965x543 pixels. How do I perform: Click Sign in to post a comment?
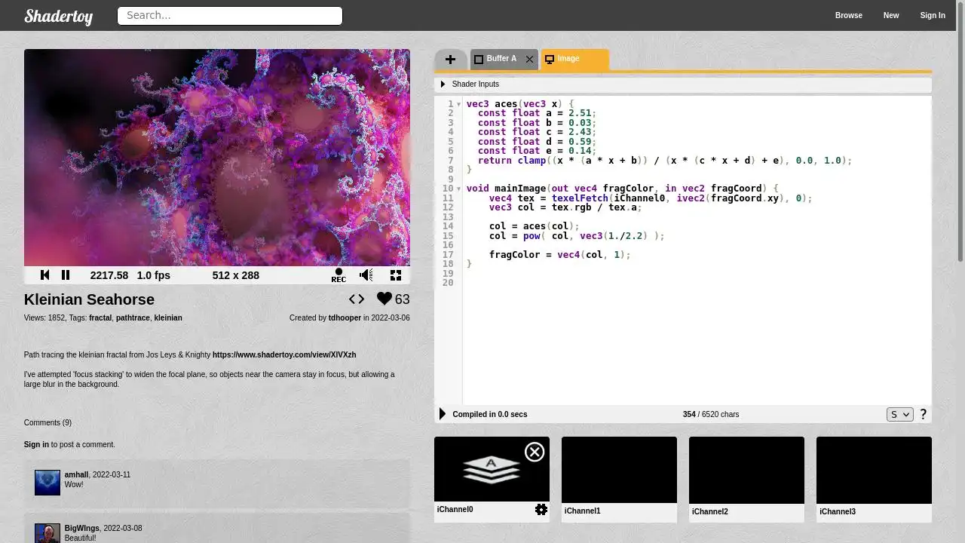click(36, 445)
